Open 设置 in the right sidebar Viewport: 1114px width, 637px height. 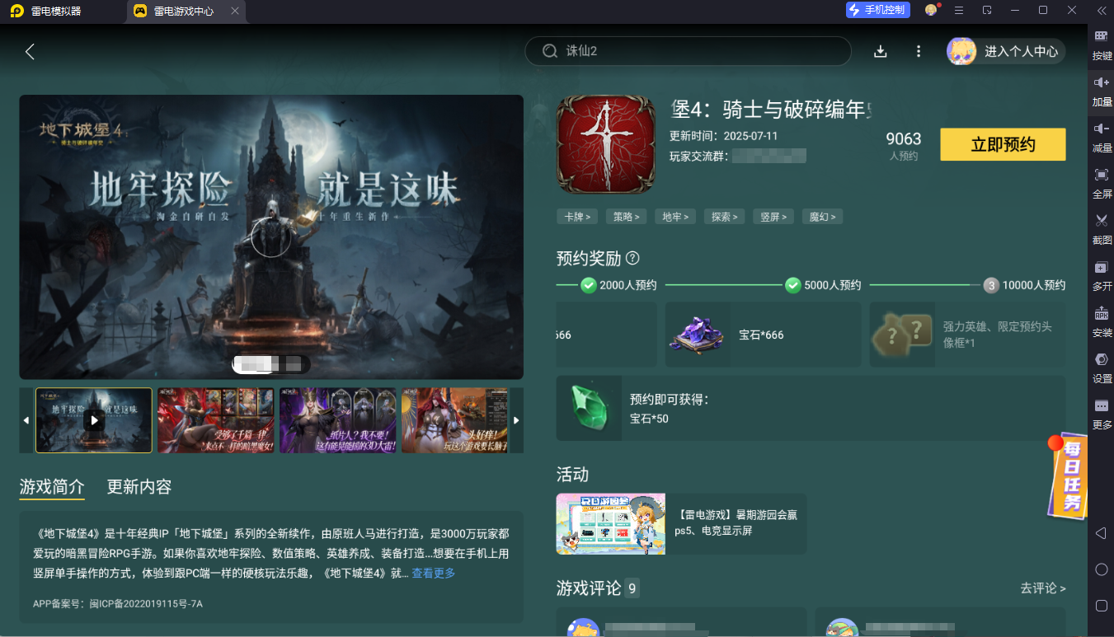[x=1102, y=368]
